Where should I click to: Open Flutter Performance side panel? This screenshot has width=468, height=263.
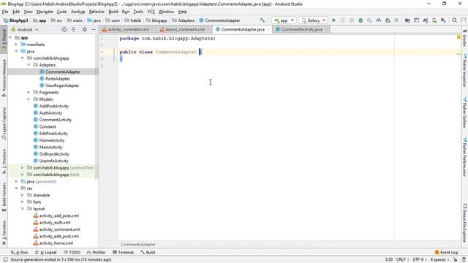tap(465, 157)
